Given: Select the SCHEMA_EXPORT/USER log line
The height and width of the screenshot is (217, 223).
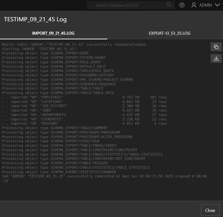Looking at the screenshot, I should 45,53.
